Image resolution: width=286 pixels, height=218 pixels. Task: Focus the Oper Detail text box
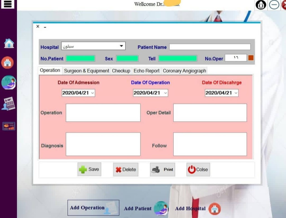[210, 113]
